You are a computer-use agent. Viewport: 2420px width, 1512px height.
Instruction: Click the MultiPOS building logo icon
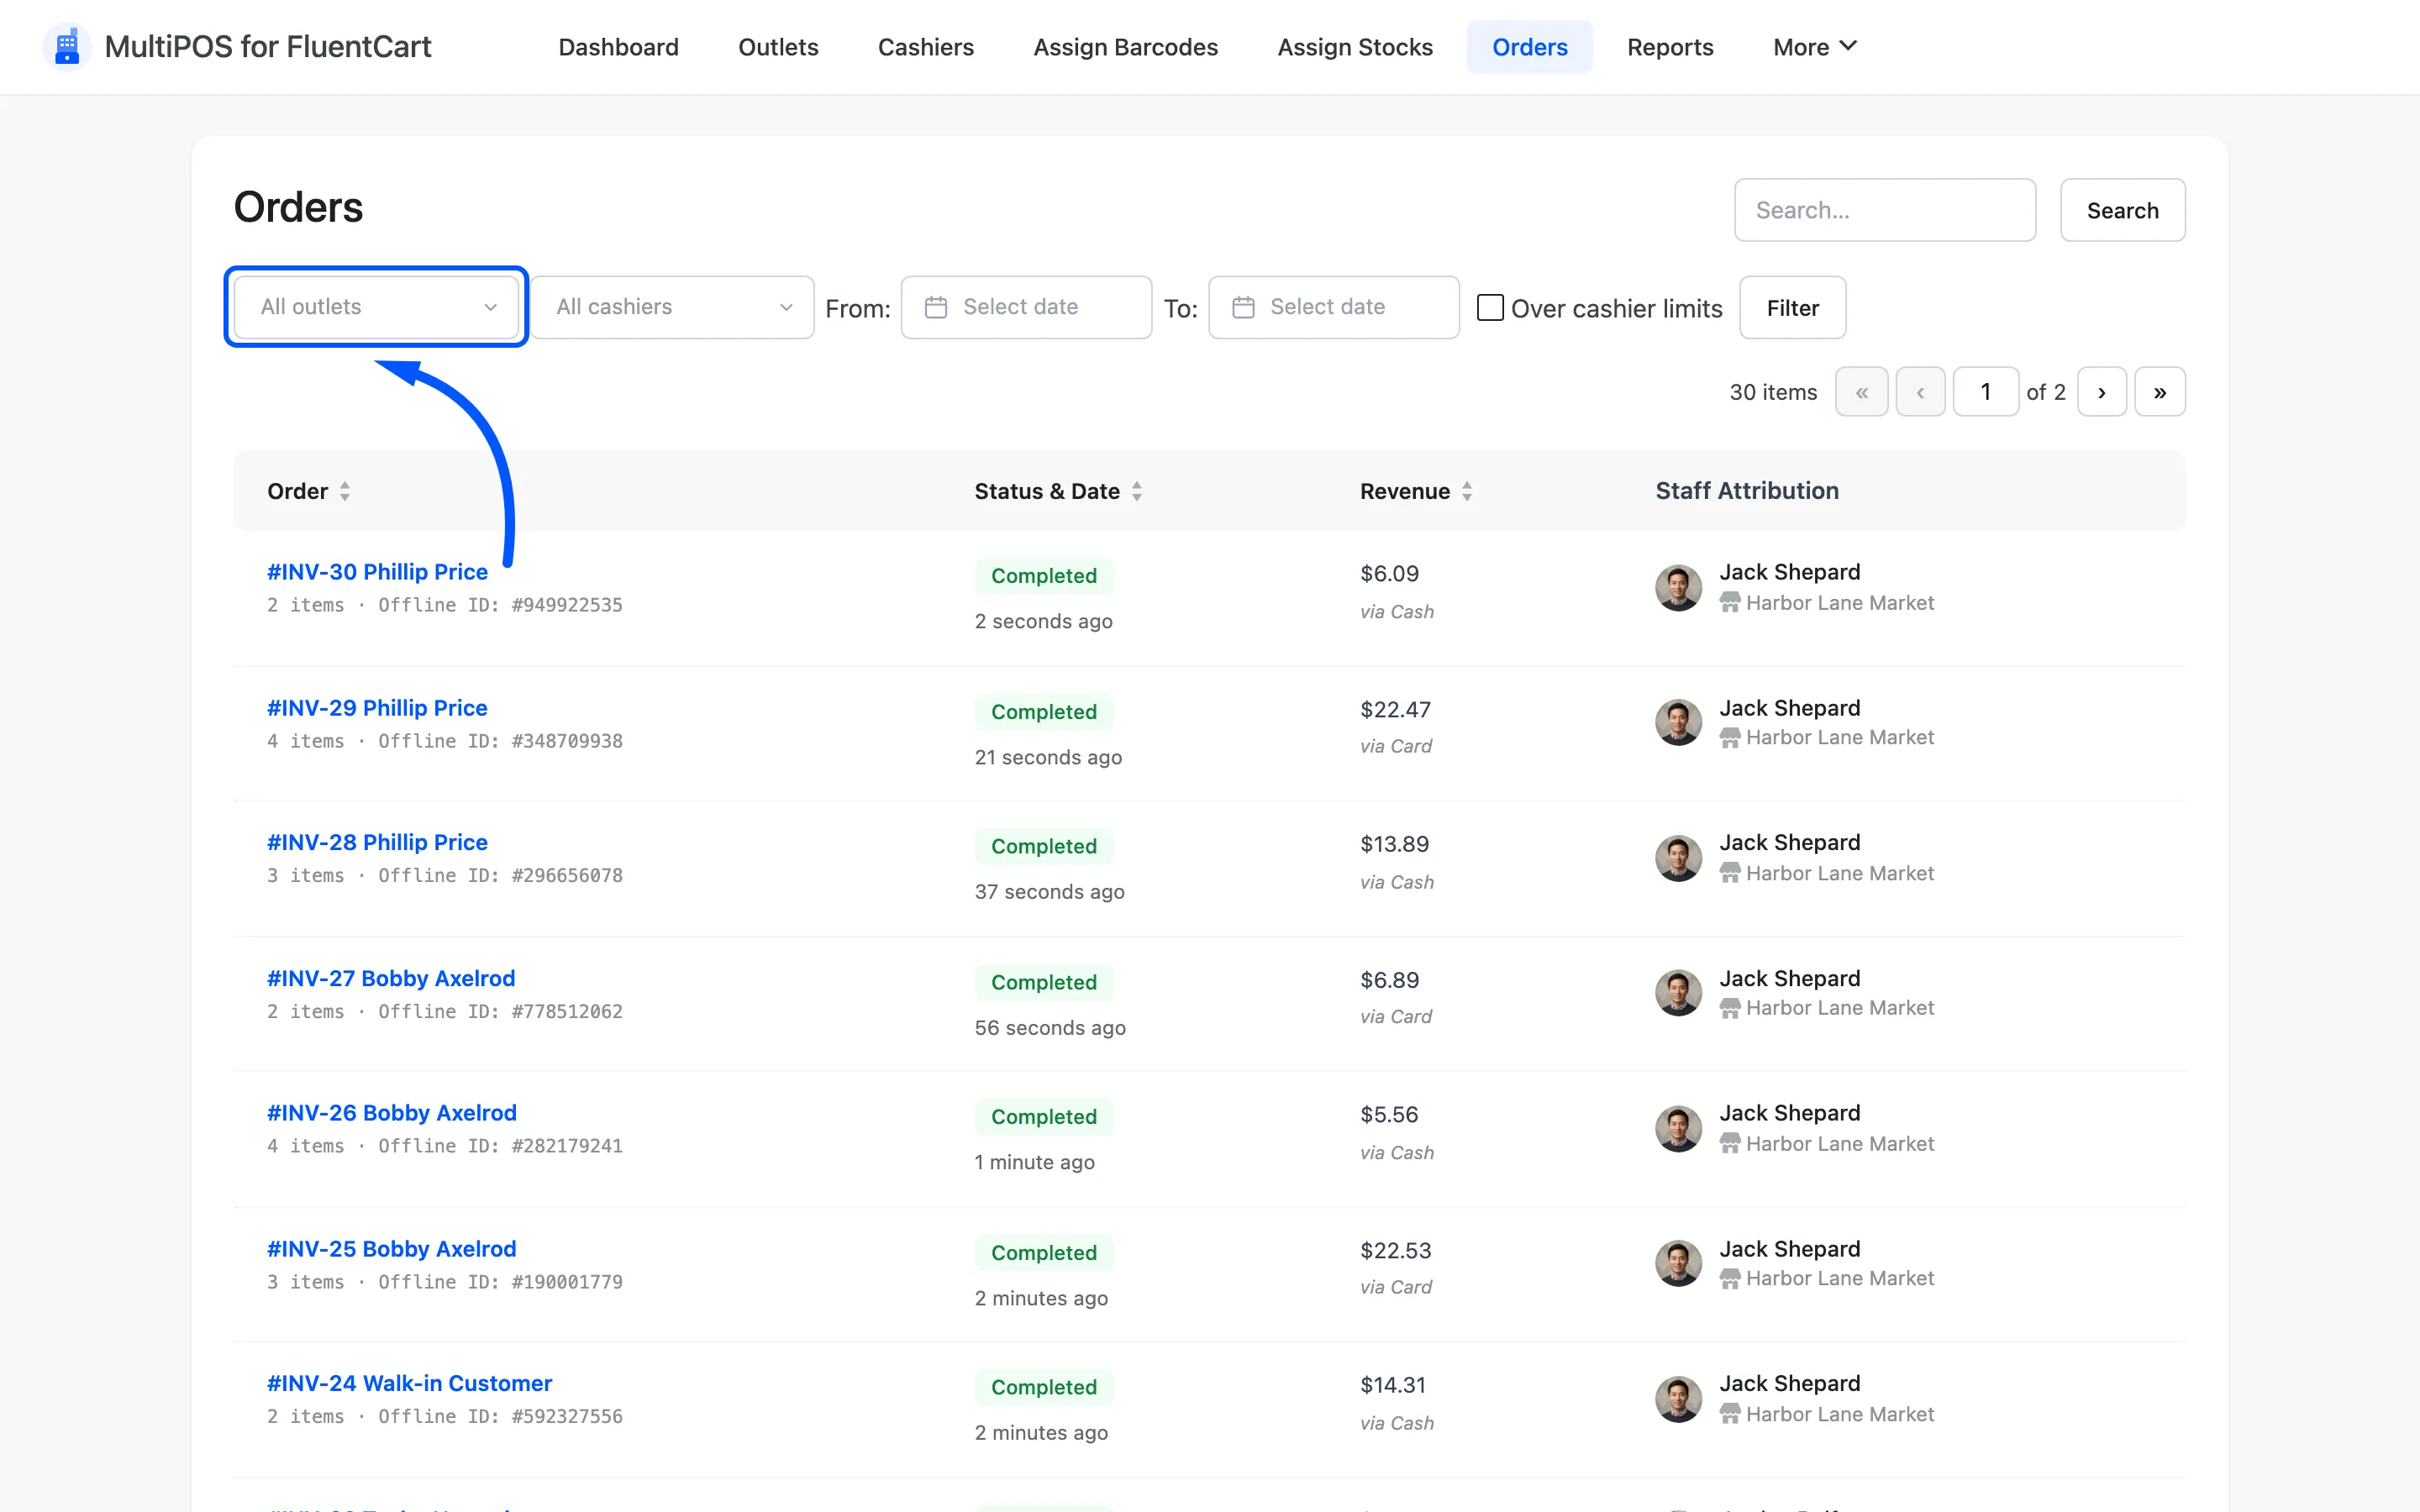(67, 47)
